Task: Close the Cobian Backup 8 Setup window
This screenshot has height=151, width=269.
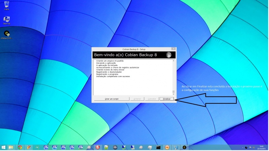Action: [173, 49]
